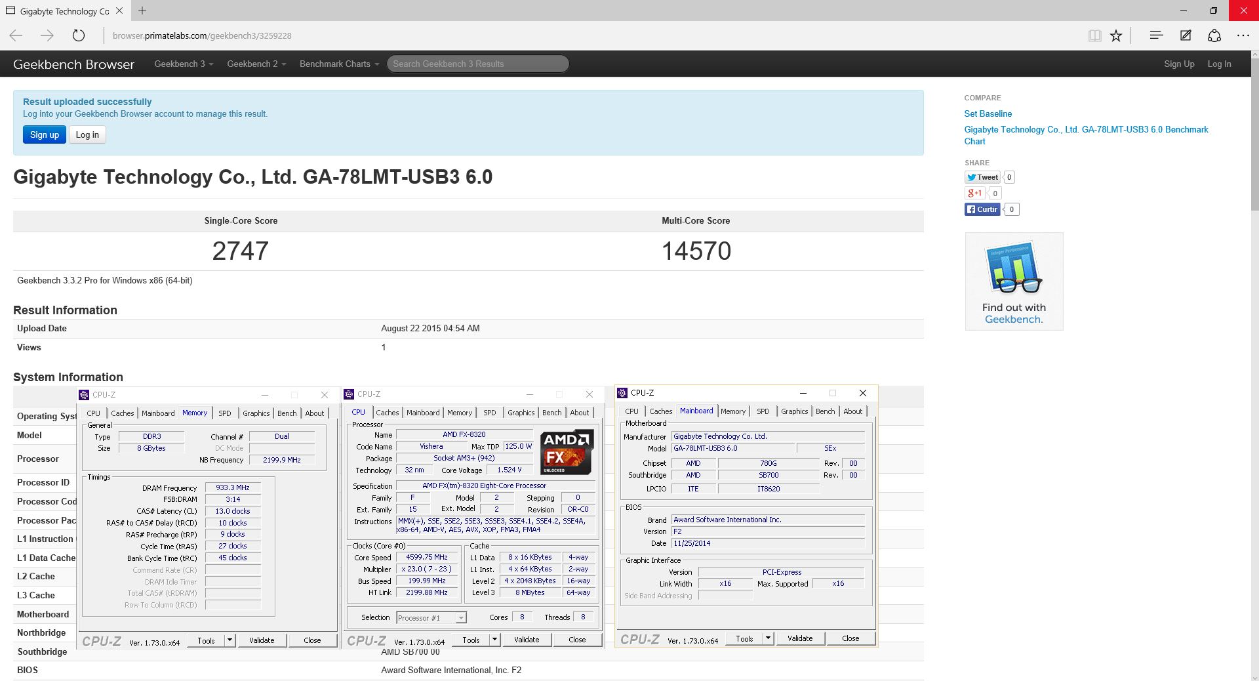The height and width of the screenshot is (681, 1259).
Task: Click the Log in button in notice
Action: coord(87,134)
